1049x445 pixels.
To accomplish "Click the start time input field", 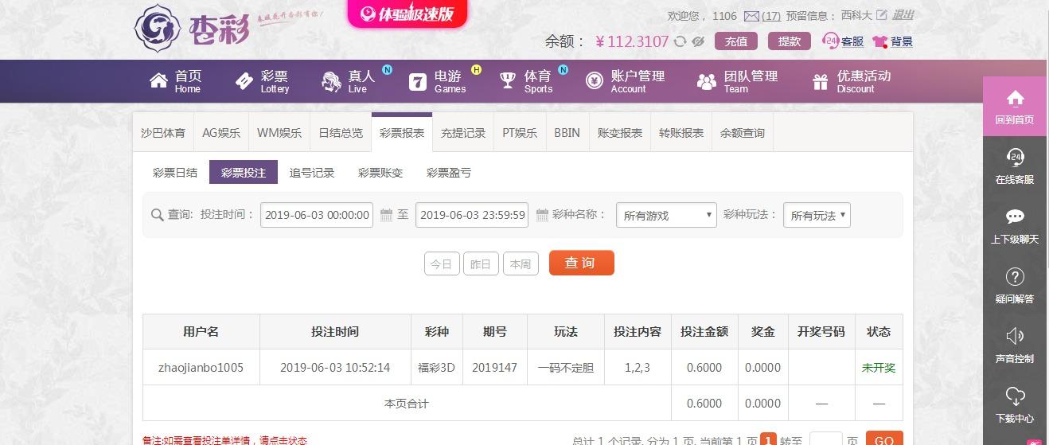I will click(317, 215).
